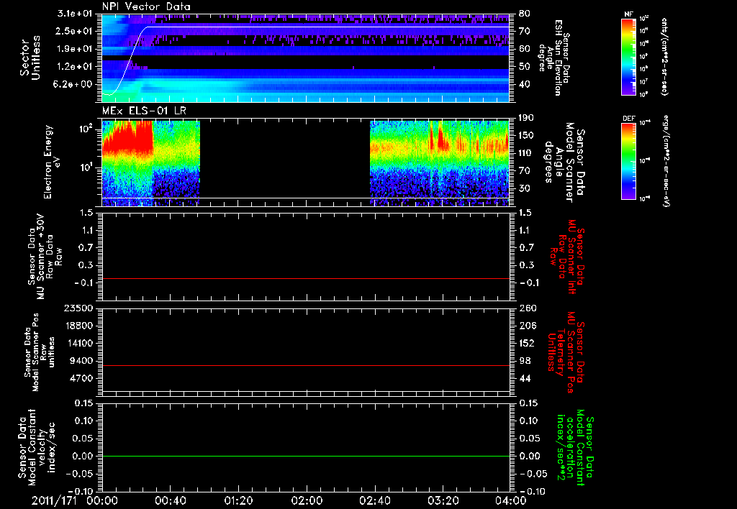Click the MEx ELS-01 LR panel title
Viewport: 737px width, 509px height.
click(x=144, y=111)
